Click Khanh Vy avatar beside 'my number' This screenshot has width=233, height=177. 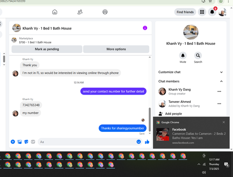tap(15, 113)
